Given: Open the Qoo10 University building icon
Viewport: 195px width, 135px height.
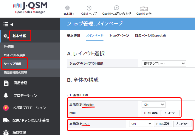Looking at the screenshot, I should tap(144, 8).
